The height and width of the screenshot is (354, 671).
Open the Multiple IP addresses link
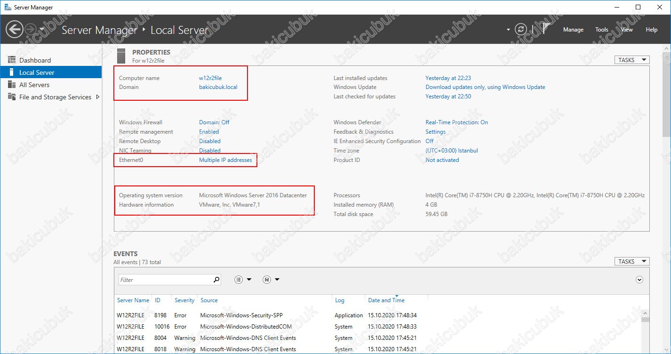[x=225, y=160]
